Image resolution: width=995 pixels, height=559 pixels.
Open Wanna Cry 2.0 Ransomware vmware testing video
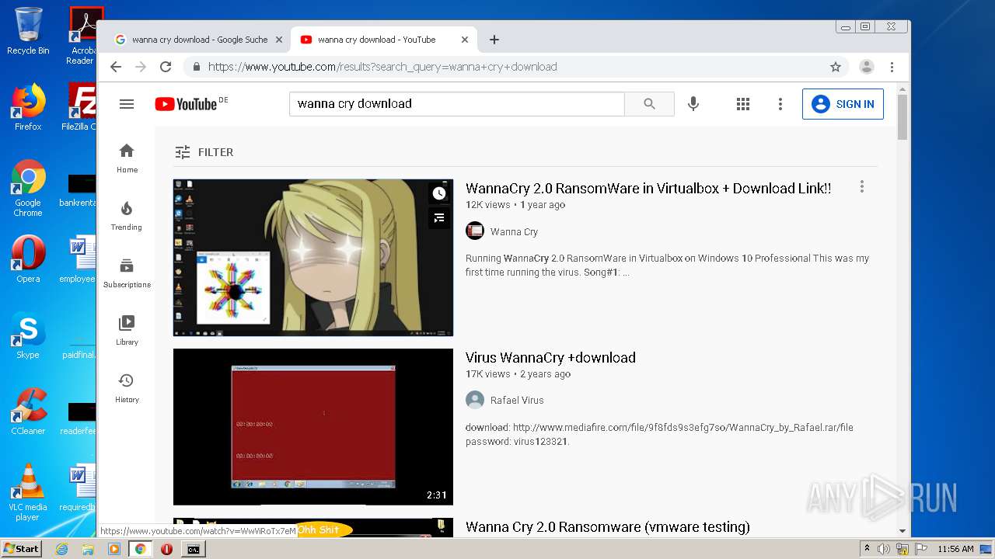(x=608, y=527)
